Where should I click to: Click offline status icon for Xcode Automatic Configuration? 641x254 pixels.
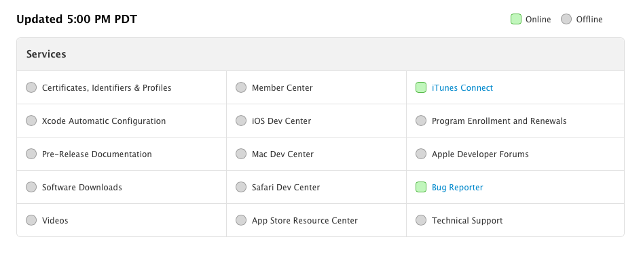[x=31, y=121]
